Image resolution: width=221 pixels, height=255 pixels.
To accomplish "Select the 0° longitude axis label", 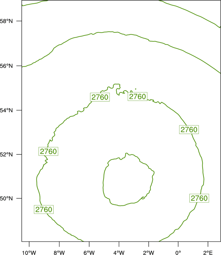I will pyautogui.click(x=178, y=253).
